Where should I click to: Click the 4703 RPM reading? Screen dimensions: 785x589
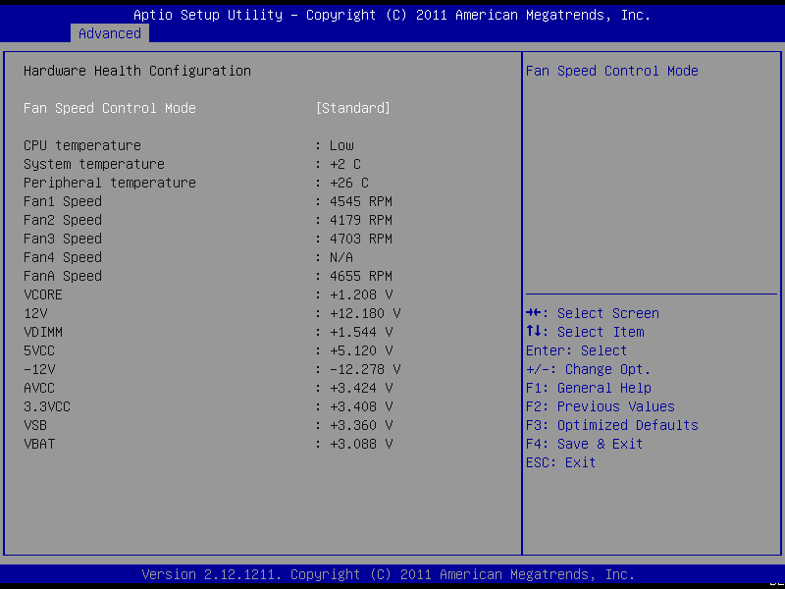tap(361, 239)
